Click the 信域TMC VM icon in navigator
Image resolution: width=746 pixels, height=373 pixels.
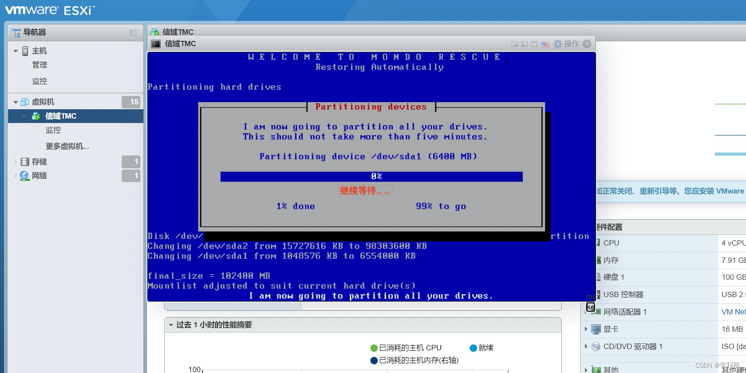[x=36, y=116]
